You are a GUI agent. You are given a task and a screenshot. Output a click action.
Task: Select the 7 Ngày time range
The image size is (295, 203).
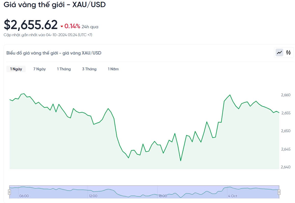39,69
